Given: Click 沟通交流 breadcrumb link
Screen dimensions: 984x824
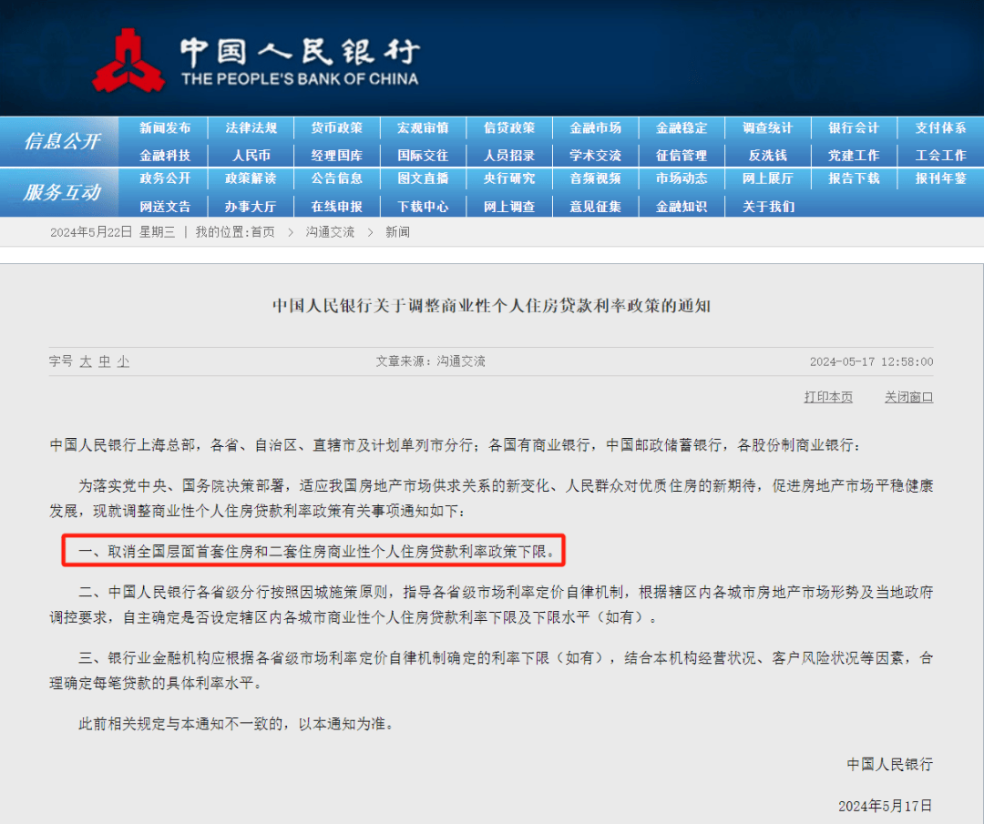Looking at the screenshot, I should (x=330, y=232).
